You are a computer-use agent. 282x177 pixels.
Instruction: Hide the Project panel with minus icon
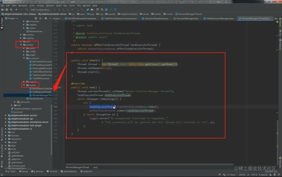(50, 18)
